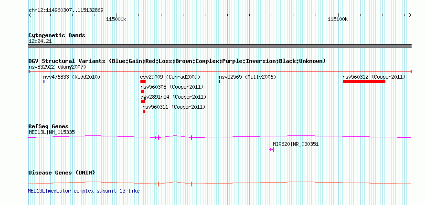Screen dimensions: 425x205
Task: Click the 12q24.21 band label
Action: tap(40, 41)
